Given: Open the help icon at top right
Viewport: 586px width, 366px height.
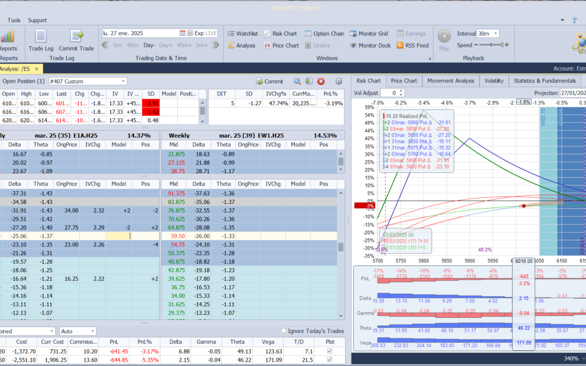Looking at the screenshot, I should 575,20.
